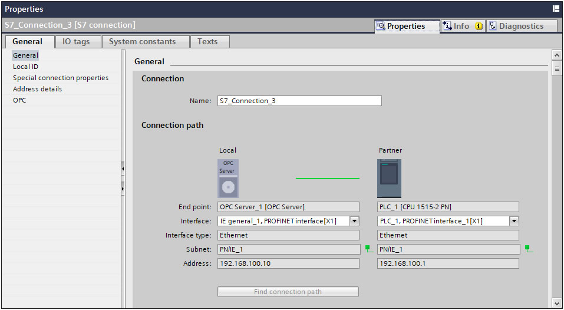Viewport: 564px width, 310px height.
Task: Expand navigation pane with right arrow handle
Action: point(123,189)
